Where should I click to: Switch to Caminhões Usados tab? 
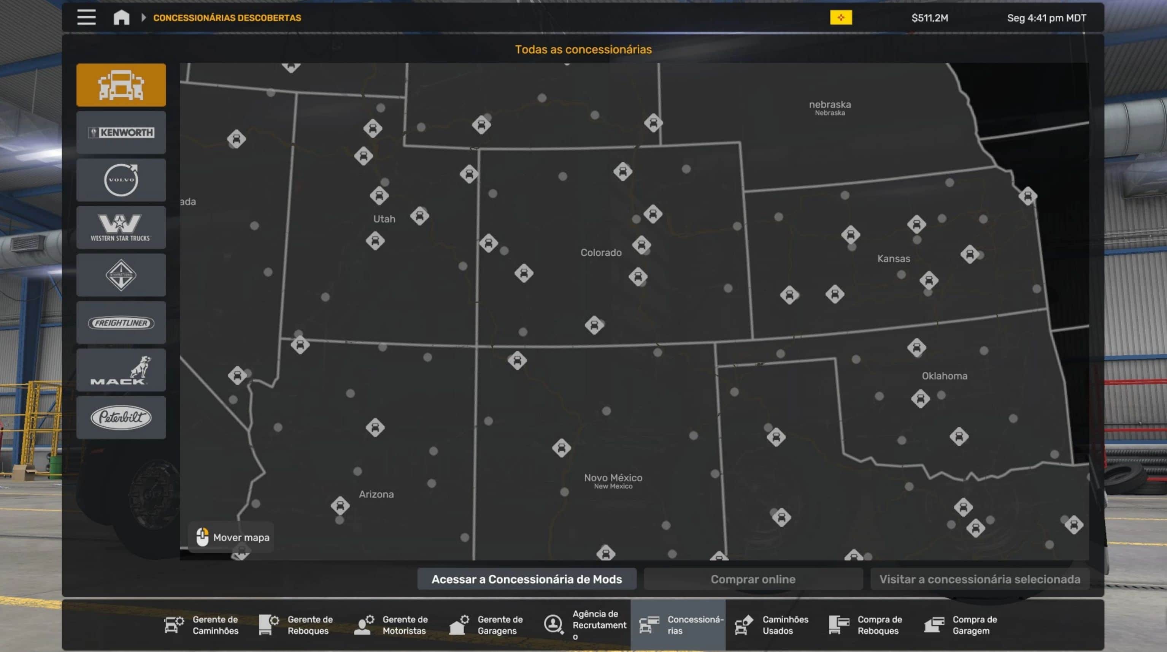pos(772,625)
